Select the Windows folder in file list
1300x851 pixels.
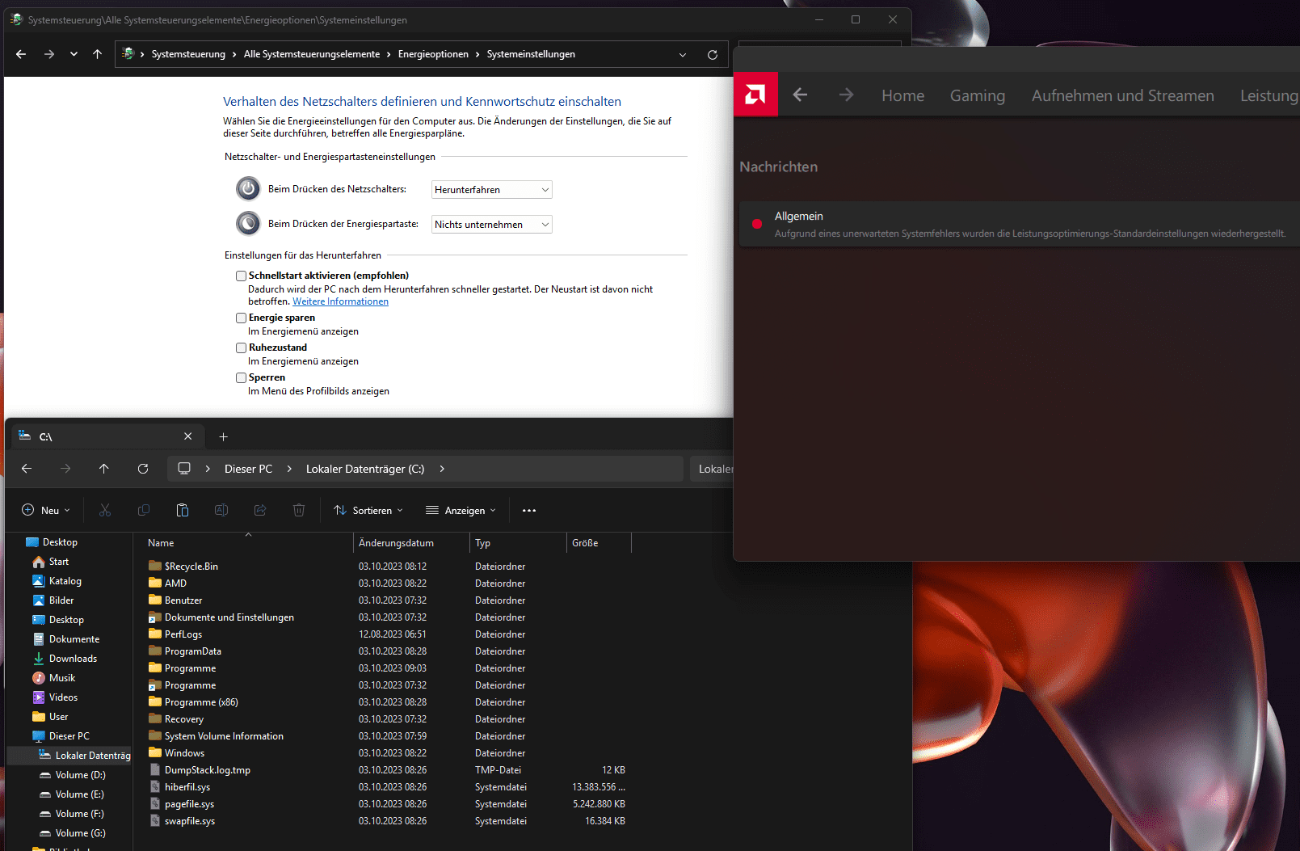(184, 753)
